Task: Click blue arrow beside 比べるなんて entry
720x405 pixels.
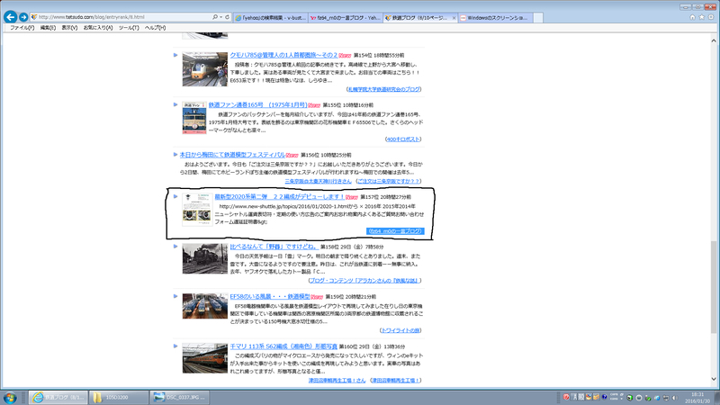Action: click(x=175, y=246)
